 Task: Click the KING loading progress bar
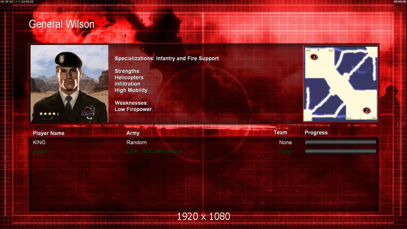pyautogui.click(x=341, y=142)
